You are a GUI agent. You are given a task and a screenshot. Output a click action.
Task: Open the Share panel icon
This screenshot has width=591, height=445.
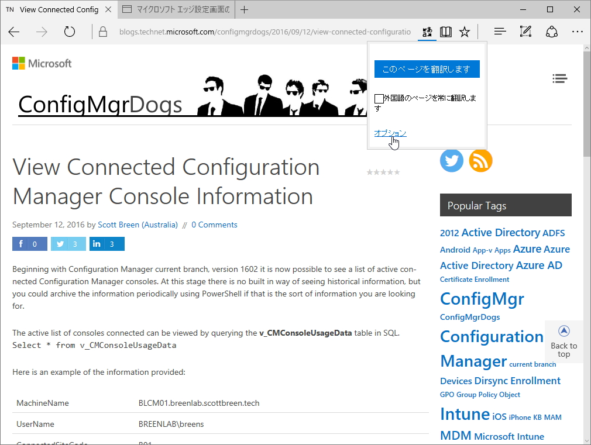[551, 32]
